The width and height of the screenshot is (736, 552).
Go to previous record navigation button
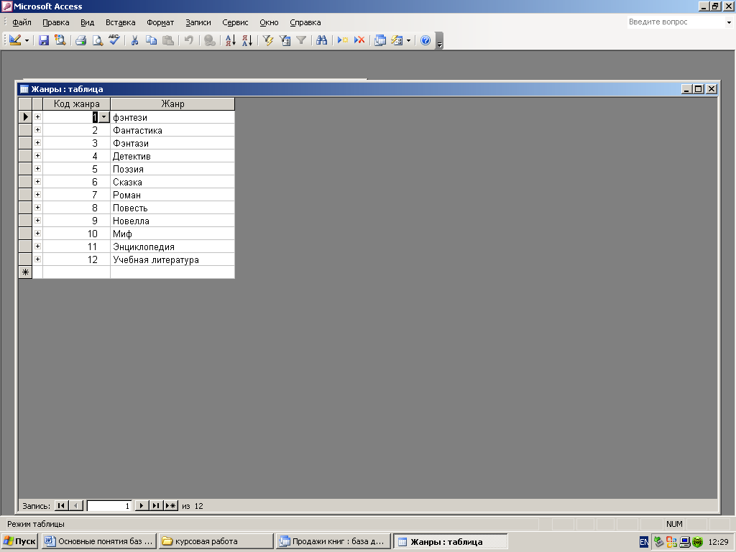(76, 505)
